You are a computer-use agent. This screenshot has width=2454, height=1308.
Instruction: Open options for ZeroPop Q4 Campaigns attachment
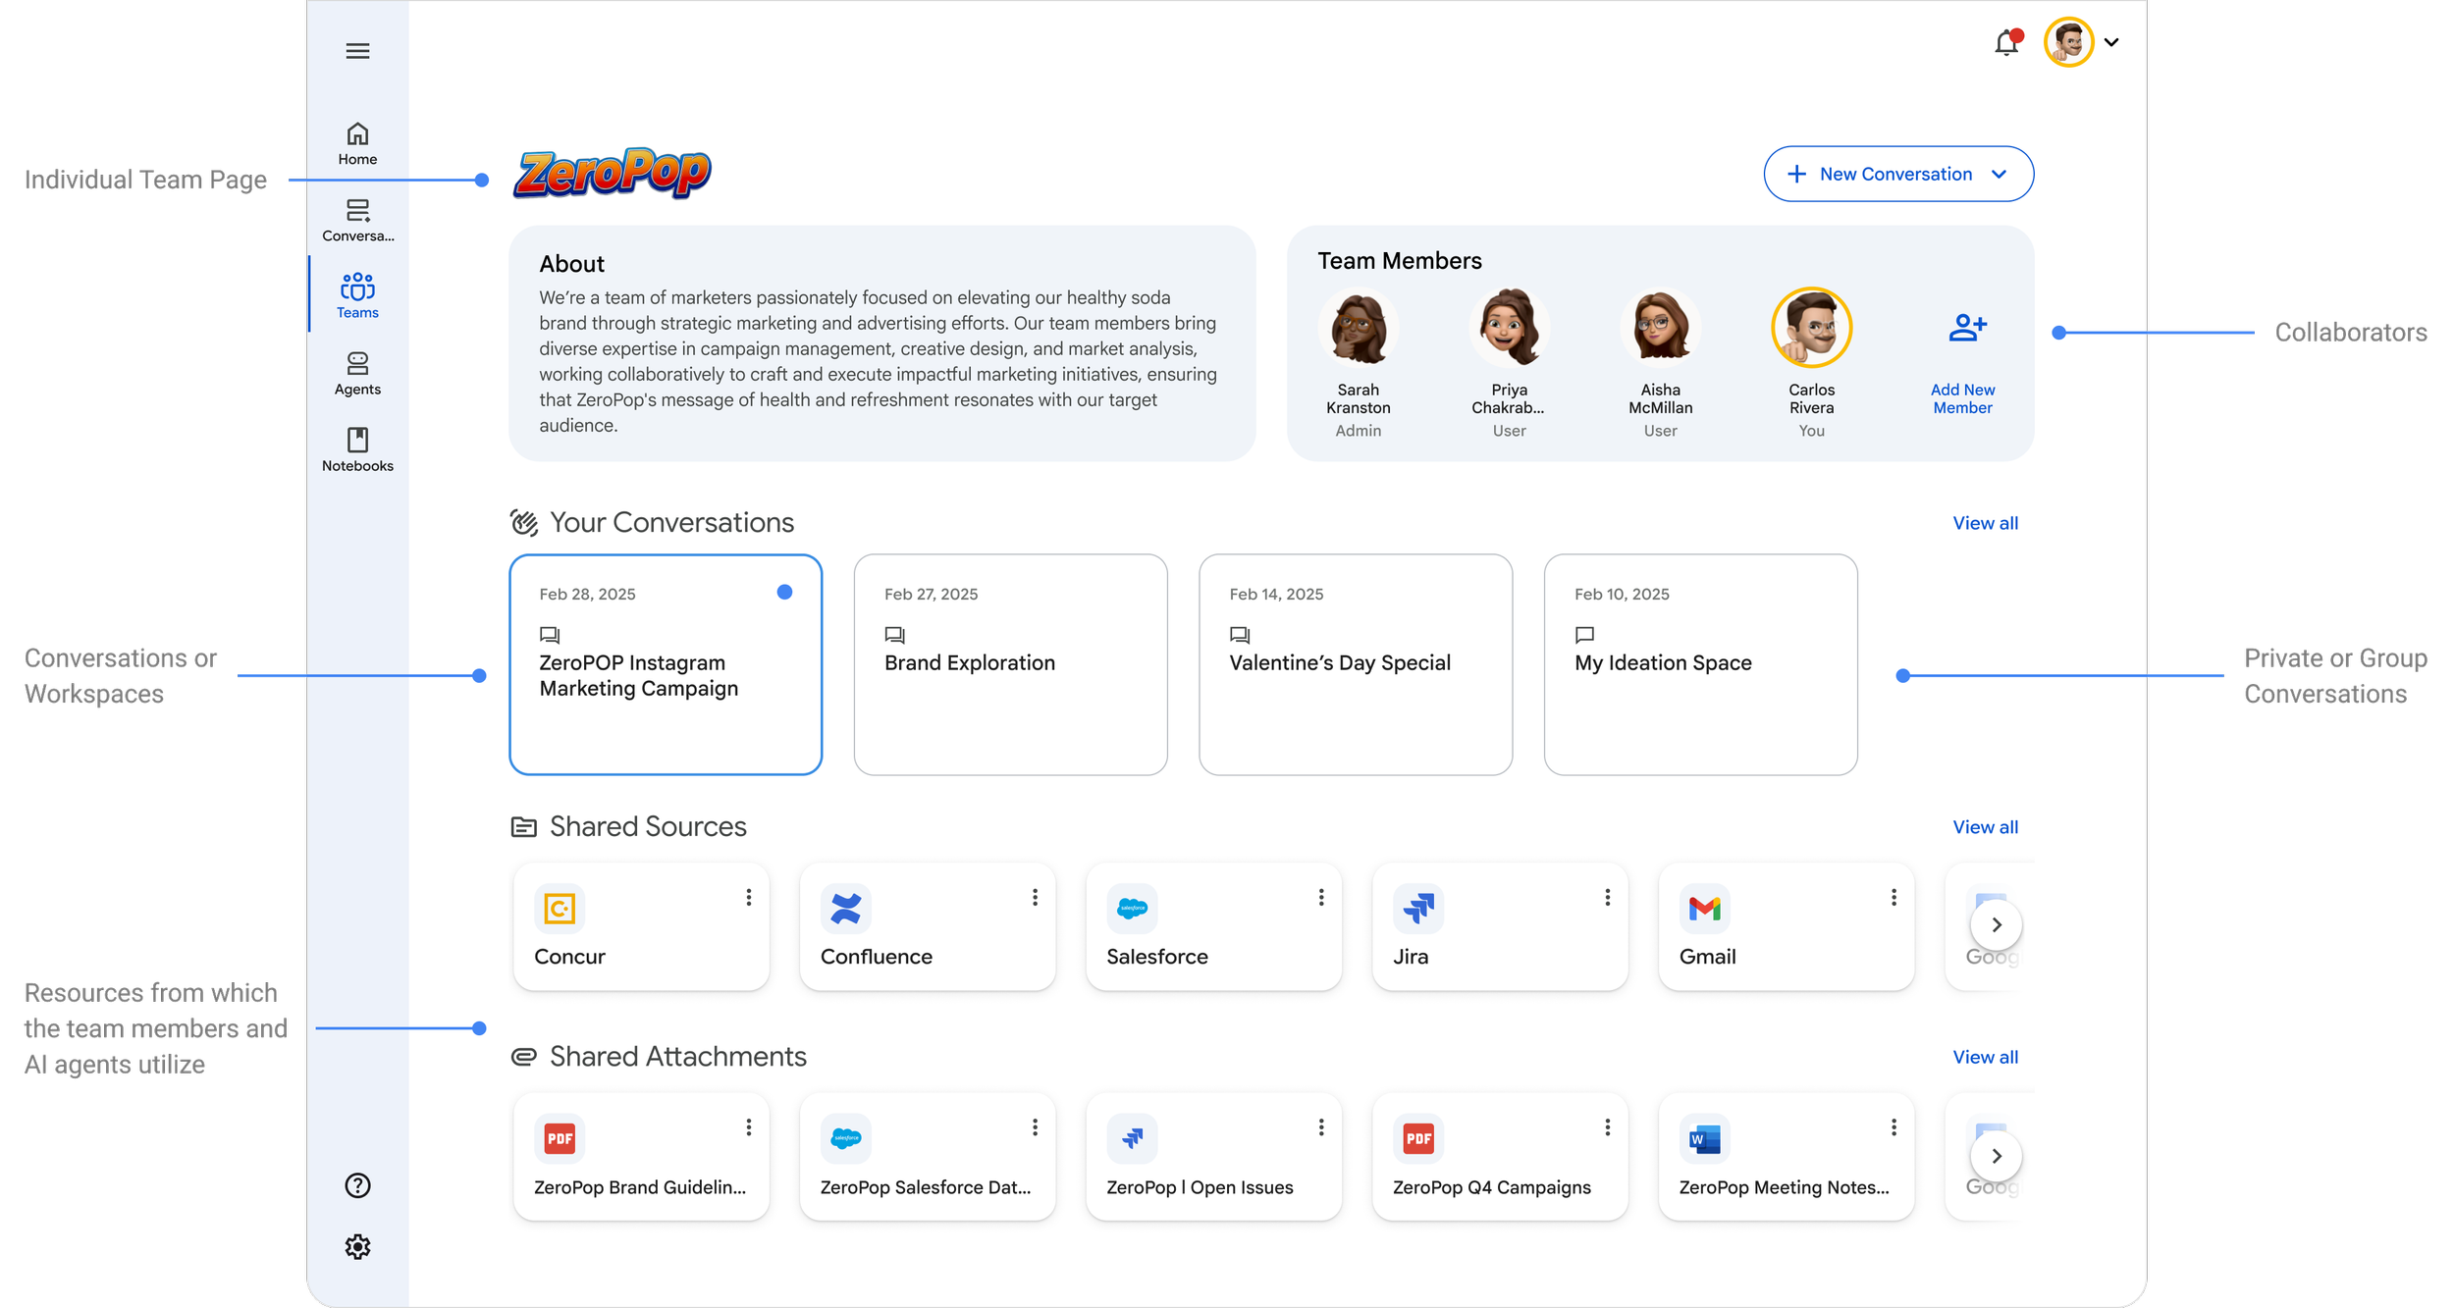tap(1607, 1127)
